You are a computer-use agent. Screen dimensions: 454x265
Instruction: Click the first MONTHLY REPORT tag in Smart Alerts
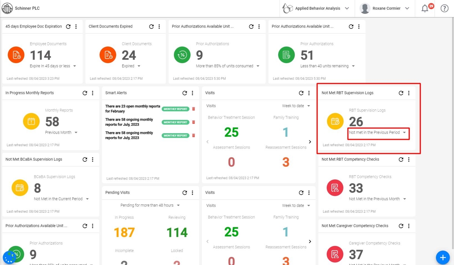(x=176, y=109)
